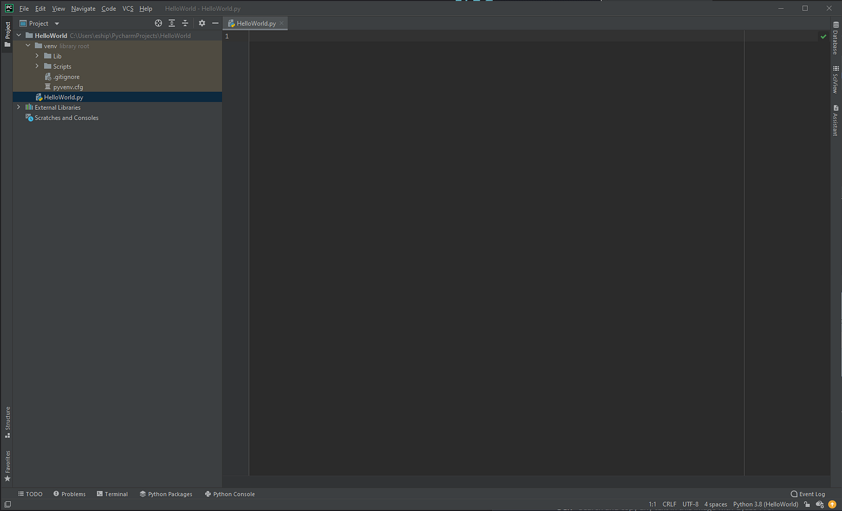This screenshot has height=511, width=842.
Task: Open Python 3.8 (HelloWorld) interpreter selector
Action: [x=766, y=505]
